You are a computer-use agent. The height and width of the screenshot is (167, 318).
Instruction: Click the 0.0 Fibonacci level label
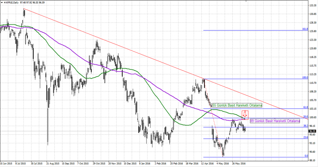[x=306, y=156]
